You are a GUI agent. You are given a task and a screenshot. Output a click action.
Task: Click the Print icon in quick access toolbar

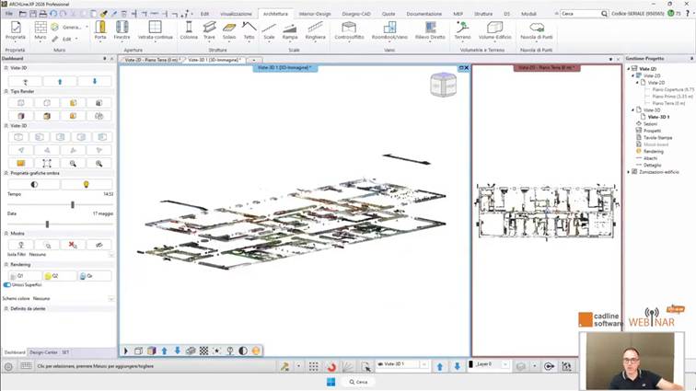(43, 14)
